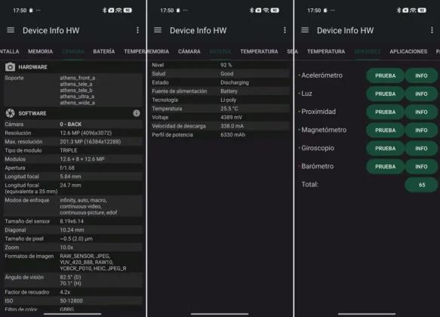Viewport: 440px width, 317px height.
Task: Run PRUEBA for Giroscopio
Action: (x=385, y=149)
